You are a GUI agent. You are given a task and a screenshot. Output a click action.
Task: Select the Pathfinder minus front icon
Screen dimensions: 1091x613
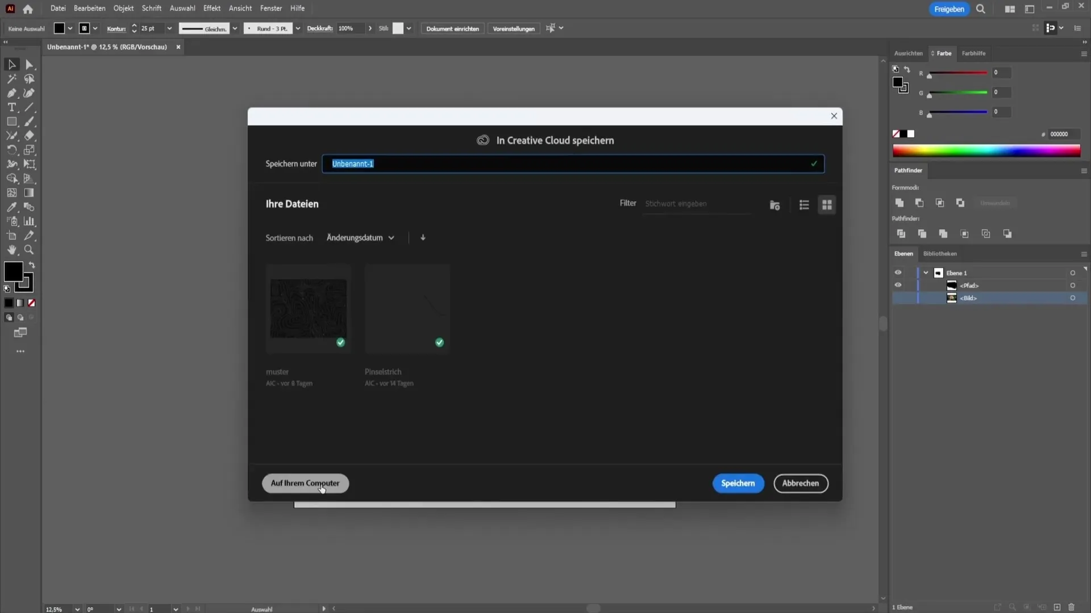[x=919, y=202]
